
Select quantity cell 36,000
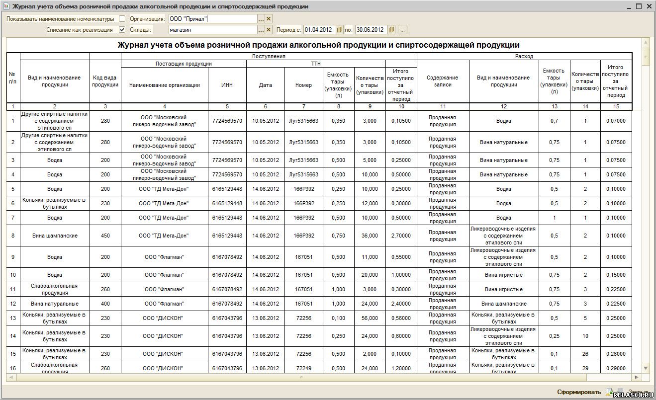click(370, 236)
